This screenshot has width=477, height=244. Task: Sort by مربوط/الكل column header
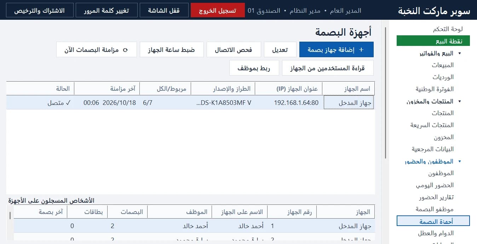[165, 89]
